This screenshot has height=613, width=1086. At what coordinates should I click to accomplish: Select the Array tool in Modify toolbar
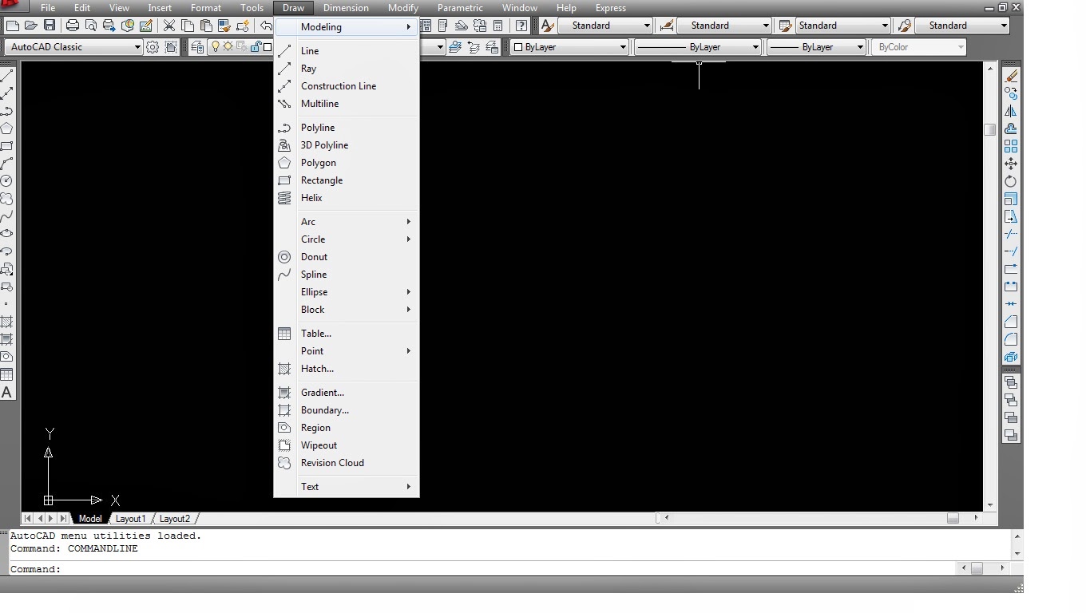point(1011,146)
